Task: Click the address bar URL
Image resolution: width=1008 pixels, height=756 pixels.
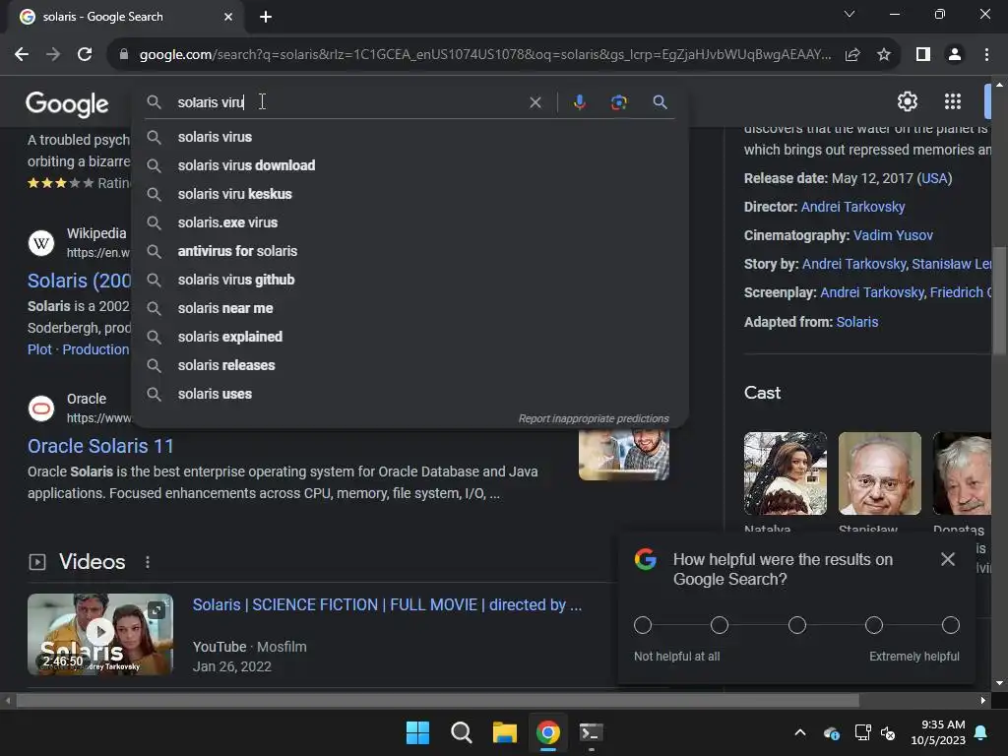Action: [x=484, y=55]
